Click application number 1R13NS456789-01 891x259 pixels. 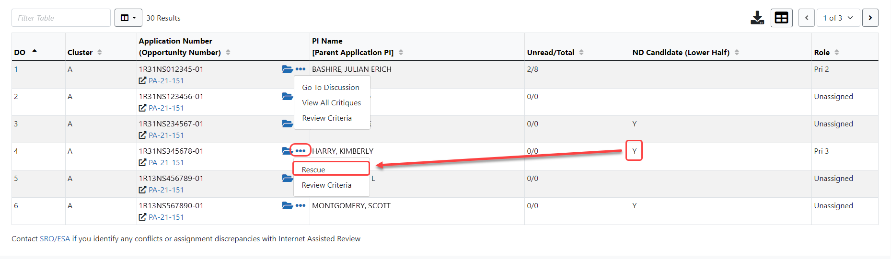[x=171, y=178]
